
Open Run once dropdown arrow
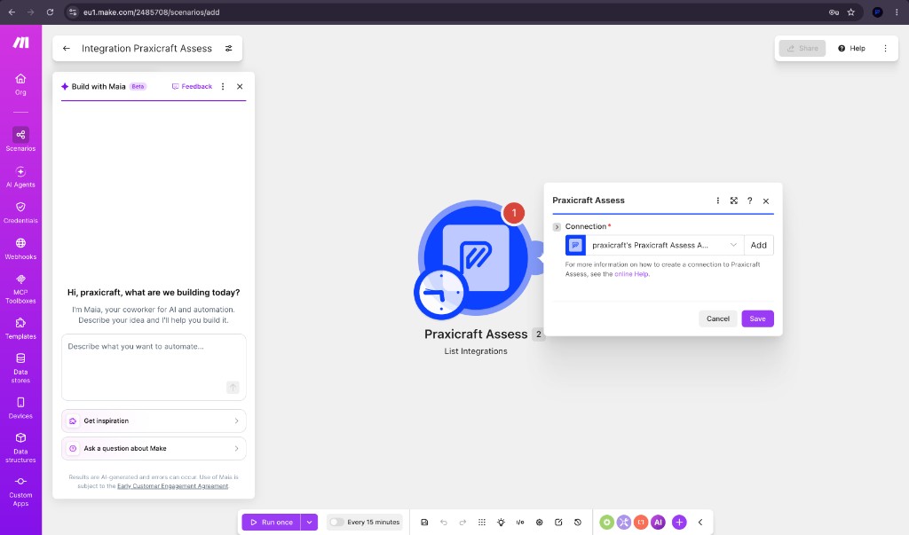coord(310,523)
